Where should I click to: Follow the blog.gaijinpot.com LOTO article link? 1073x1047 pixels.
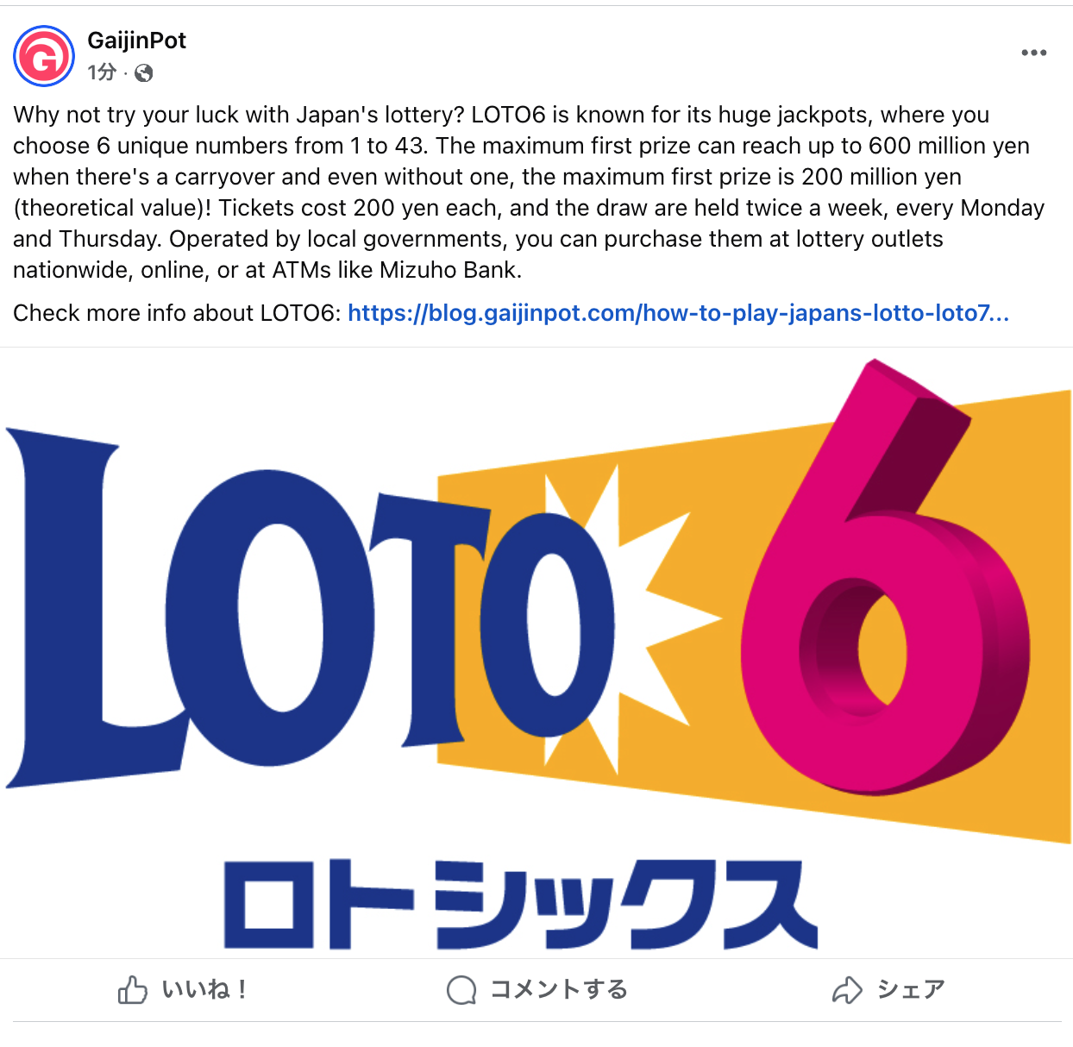[x=678, y=313]
